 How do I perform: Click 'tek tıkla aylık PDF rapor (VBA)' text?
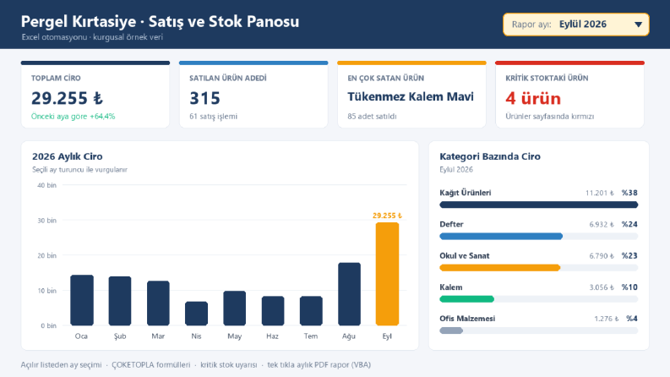pyautogui.click(x=319, y=364)
